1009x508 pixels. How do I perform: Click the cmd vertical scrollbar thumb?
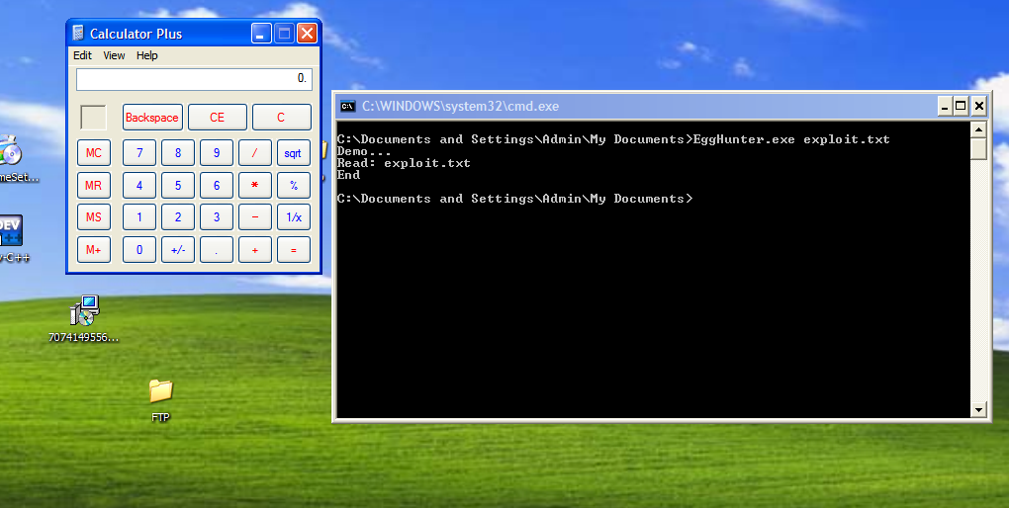(978, 148)
